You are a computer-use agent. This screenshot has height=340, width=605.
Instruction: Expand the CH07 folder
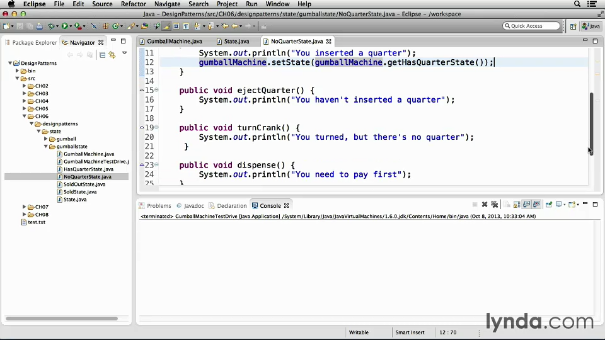[24, 207]
